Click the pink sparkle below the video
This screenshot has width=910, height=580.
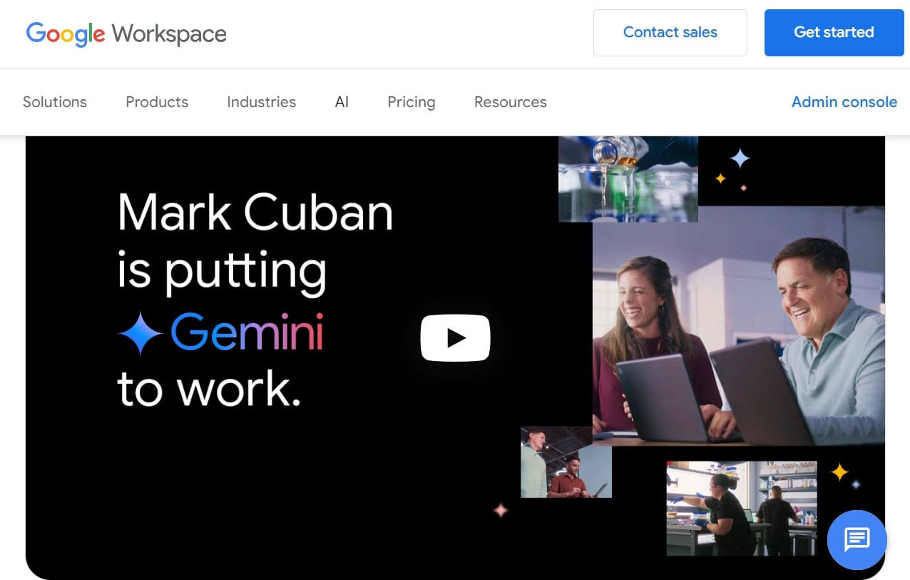coord(501,510)
